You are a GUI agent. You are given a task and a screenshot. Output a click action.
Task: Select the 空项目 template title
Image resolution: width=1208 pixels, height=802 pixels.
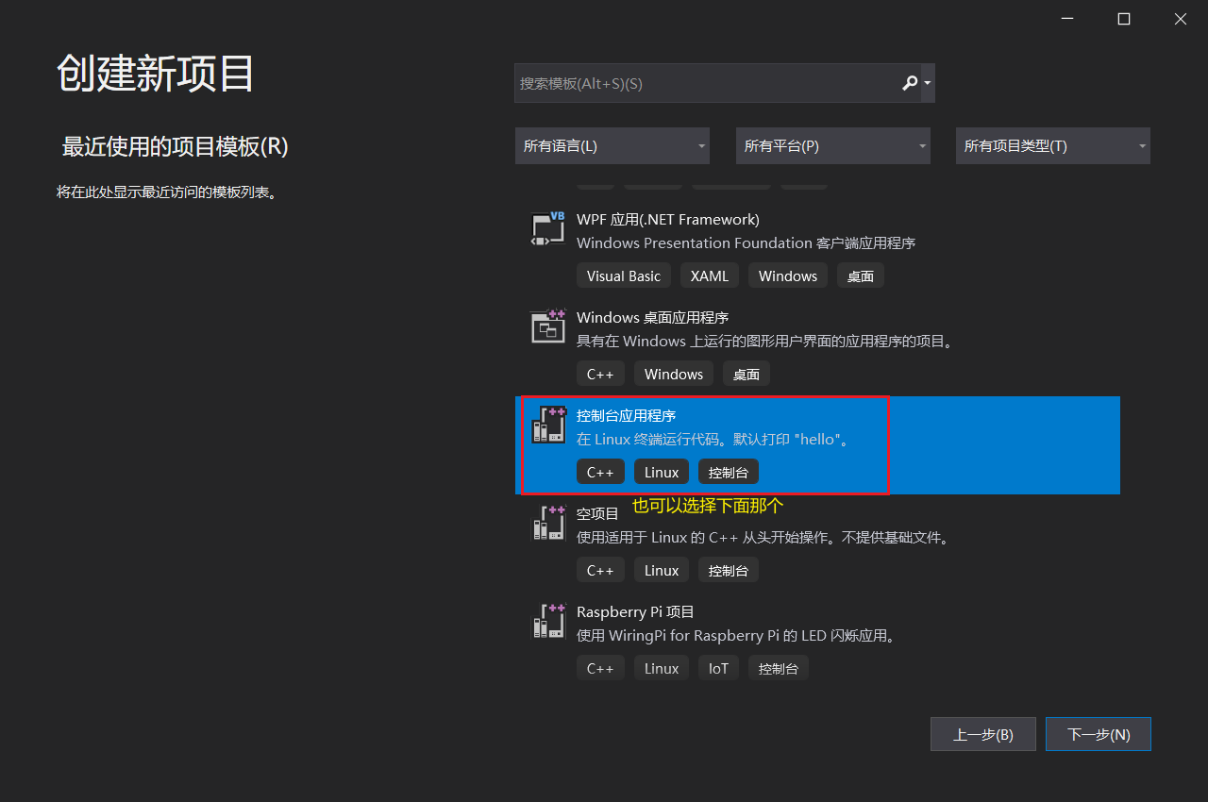(x=598, y=513)
